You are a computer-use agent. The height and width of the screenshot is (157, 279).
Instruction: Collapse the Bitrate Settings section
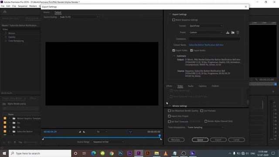(170, 106)
